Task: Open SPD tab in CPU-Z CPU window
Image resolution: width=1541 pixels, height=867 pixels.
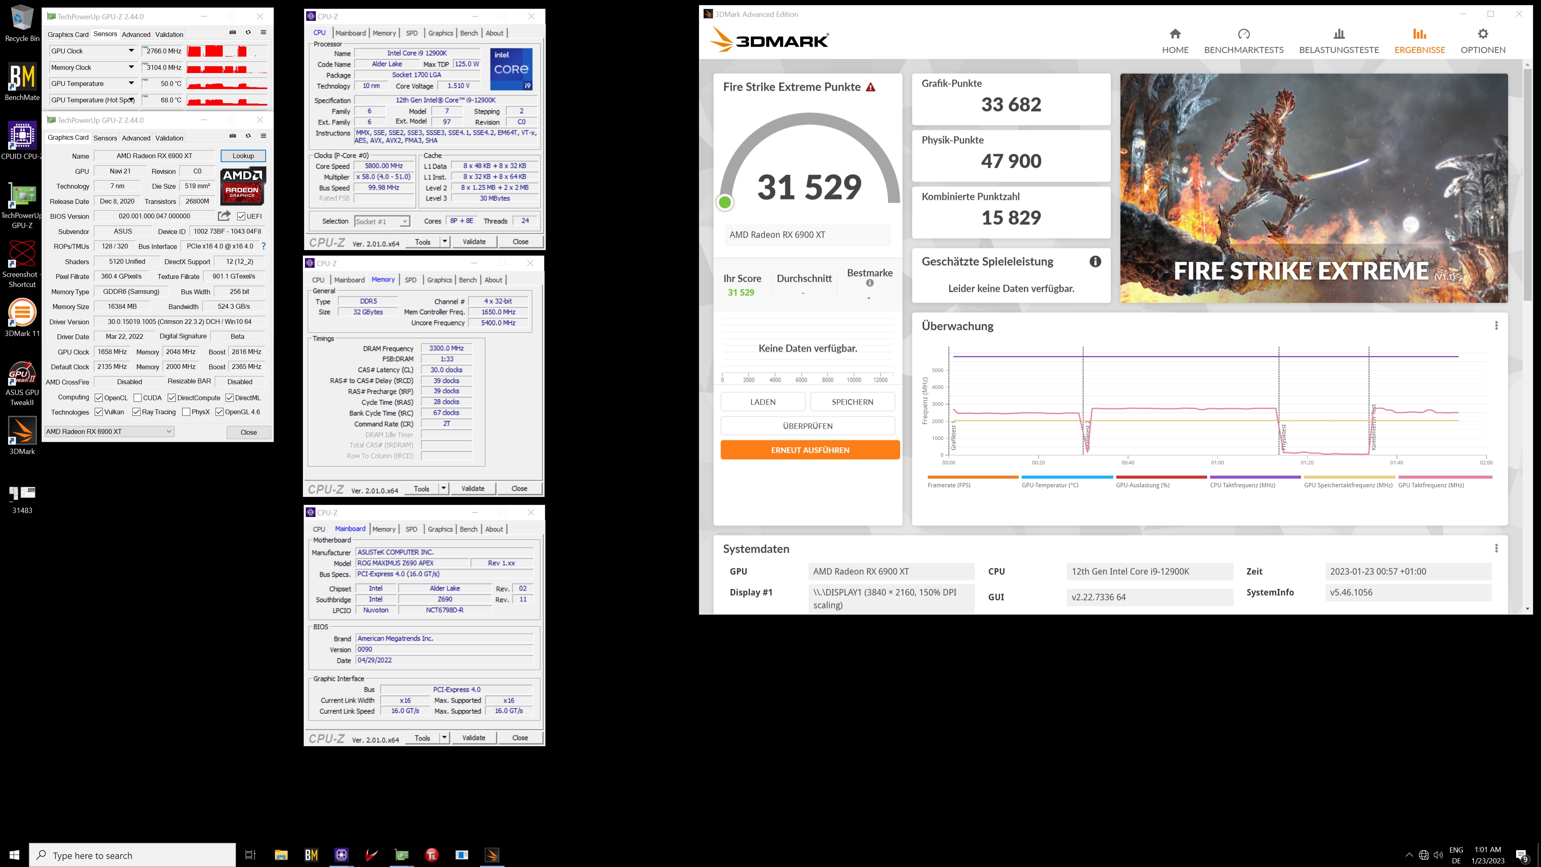Action: (412, 33)
